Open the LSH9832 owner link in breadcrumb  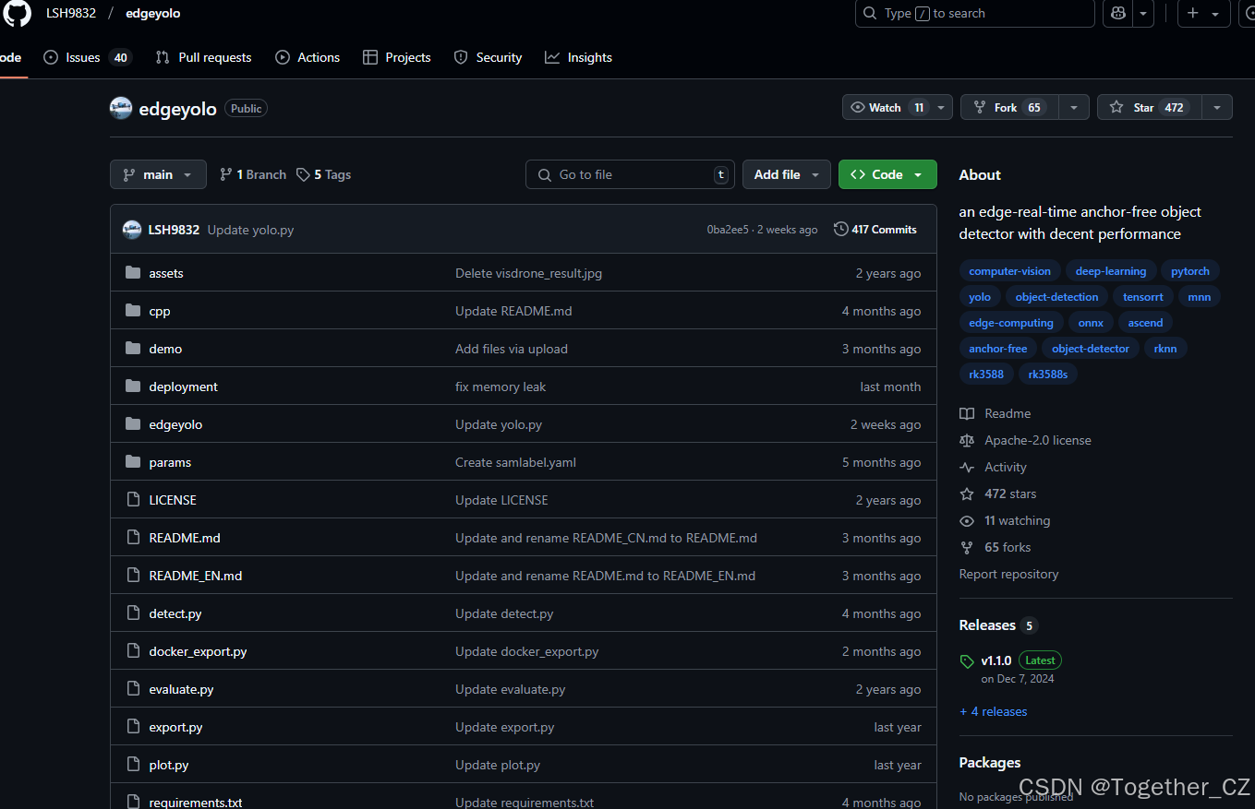tap(71, 13)
